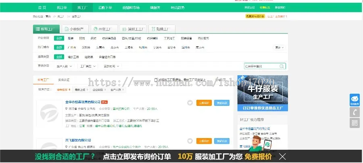The height and width of the screenshot is (163, 363).
Task: Favorite 齐飞服装有限公司 with heart icon
Action: point(190,141)
